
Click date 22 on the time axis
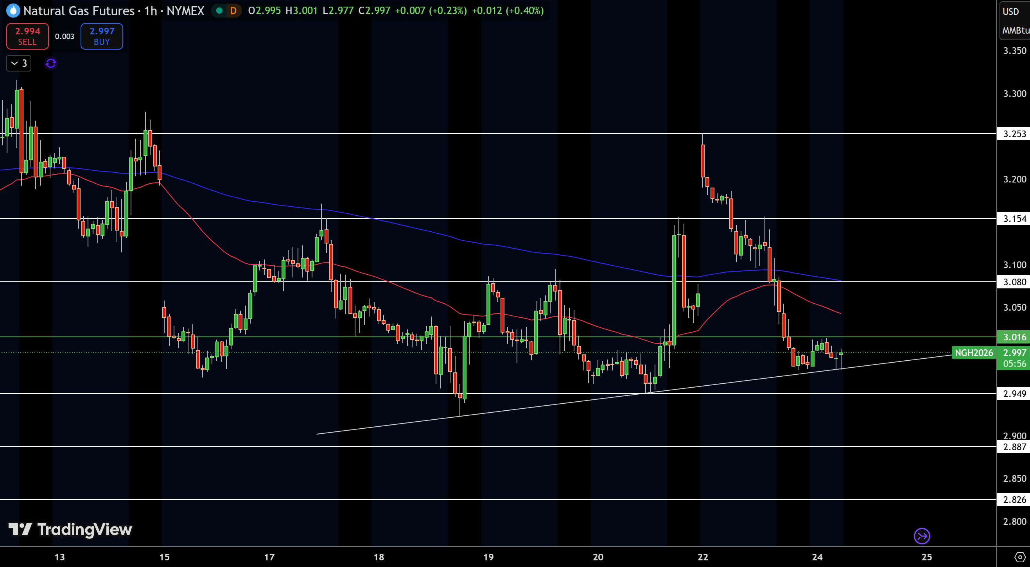[x=703, y=556]
